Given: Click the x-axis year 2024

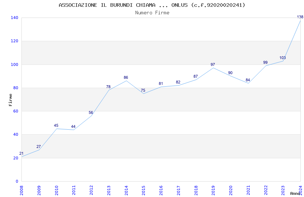Looking at the screenshot, I should 301,190.
